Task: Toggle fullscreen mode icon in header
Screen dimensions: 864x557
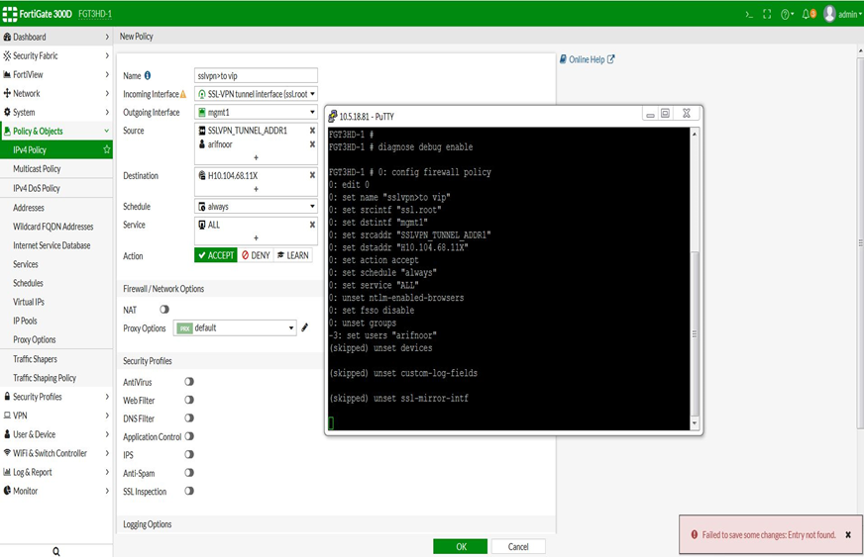Action: pyautogui.click(x=767, y=14)
